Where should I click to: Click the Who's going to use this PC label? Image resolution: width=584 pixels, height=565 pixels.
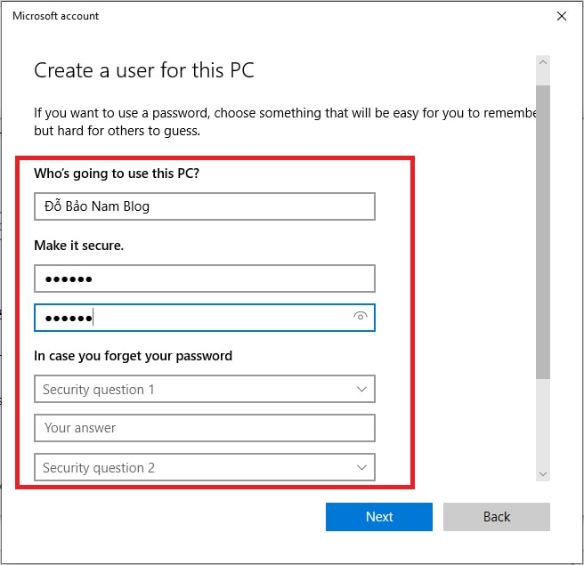(x=117, y=174)
